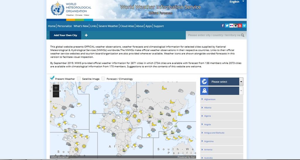Viewport: 300px width, 160px height.
Task: Click the Powered by Esri link
Action: coord(186,157)
